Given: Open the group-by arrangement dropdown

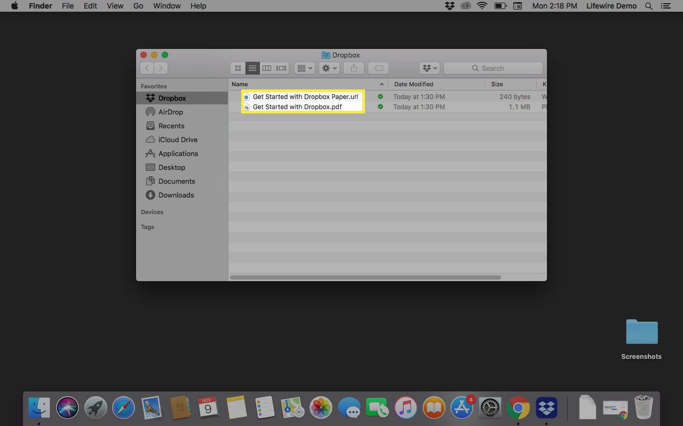Looking at the screenshot, I should coord(304,68).
